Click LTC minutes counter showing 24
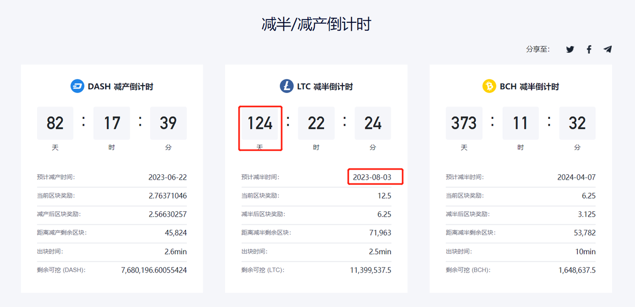 (373, 123)
